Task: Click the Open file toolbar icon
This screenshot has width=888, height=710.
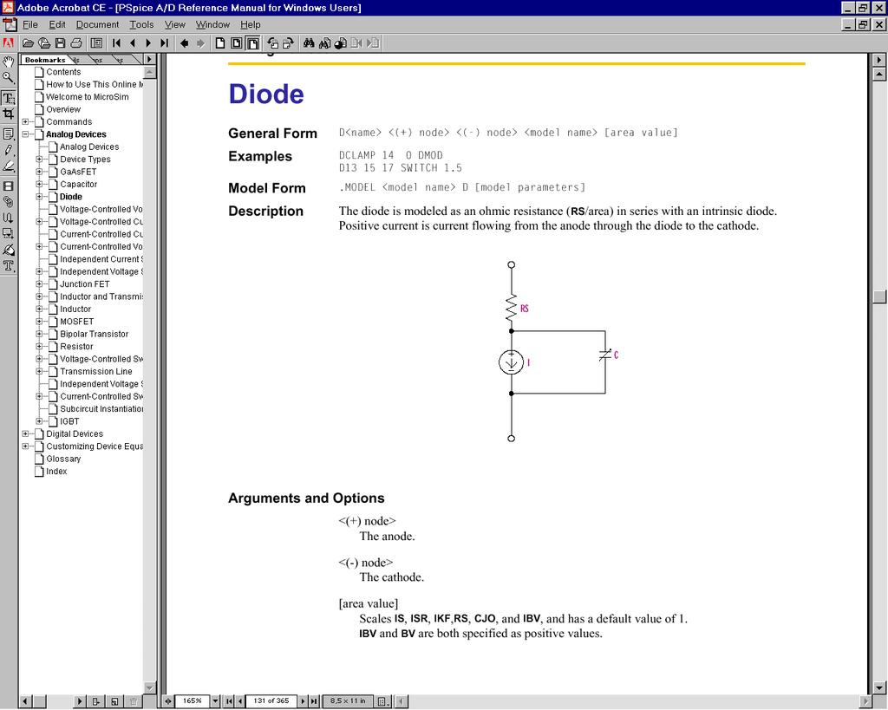Action: point(28,43)
